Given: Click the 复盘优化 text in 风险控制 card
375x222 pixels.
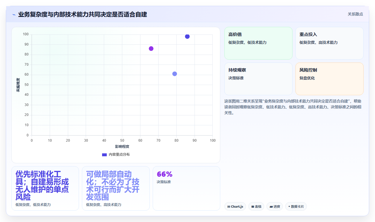Looking at the screenshot, I should [x=307, y=78].
